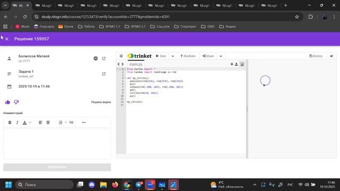
Task: Bookmark this page with star icon
Action: 297,16
